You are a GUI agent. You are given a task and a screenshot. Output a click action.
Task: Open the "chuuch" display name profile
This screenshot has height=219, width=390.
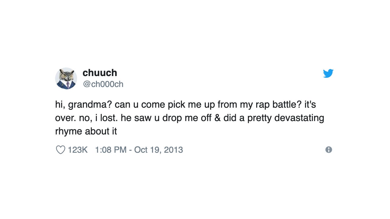tap(100, 73)
